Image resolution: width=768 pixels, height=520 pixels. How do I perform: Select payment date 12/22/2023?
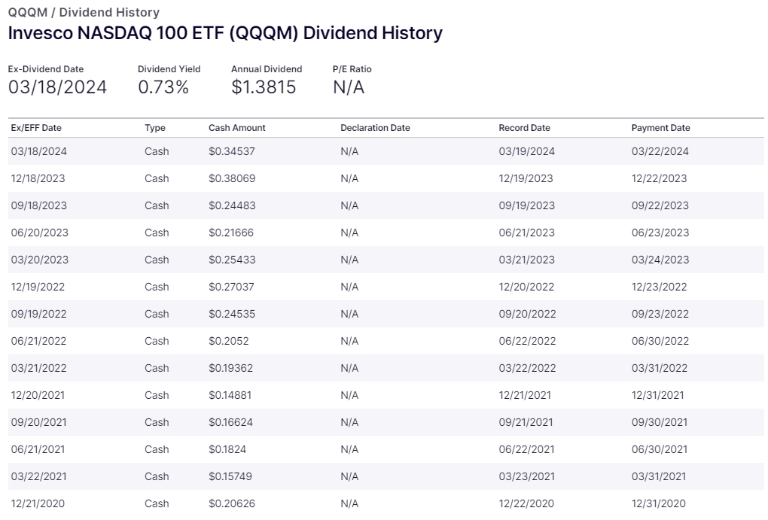pos(659,178)
